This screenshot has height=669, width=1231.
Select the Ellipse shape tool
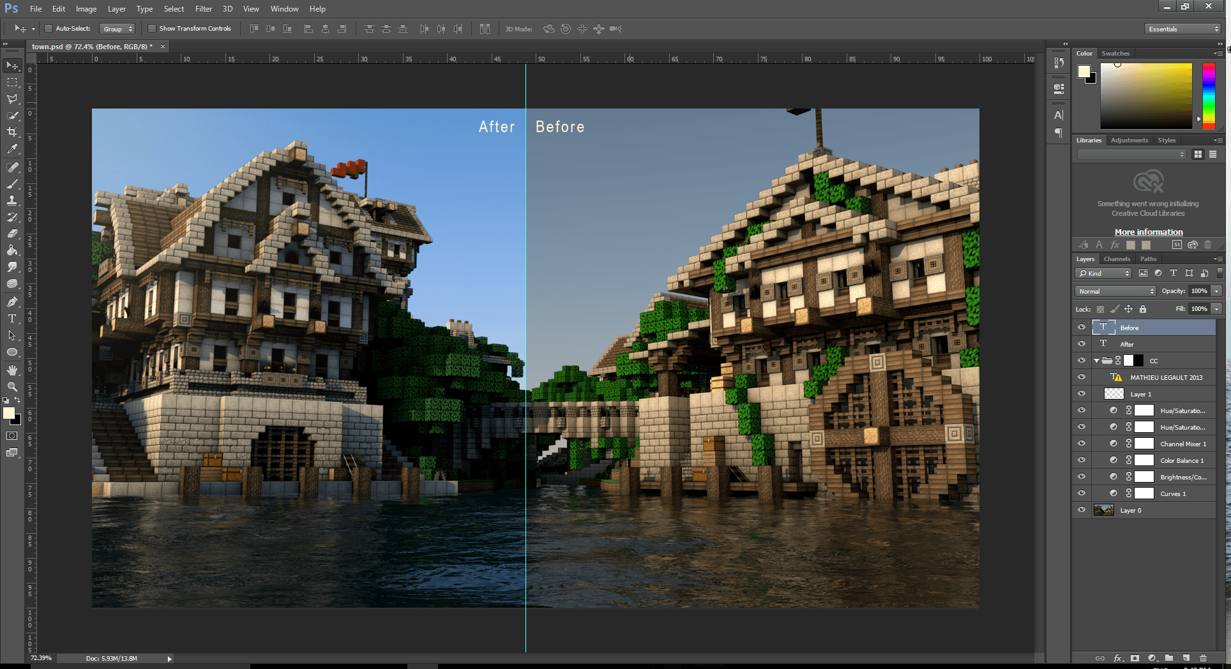tap(12, 352)
